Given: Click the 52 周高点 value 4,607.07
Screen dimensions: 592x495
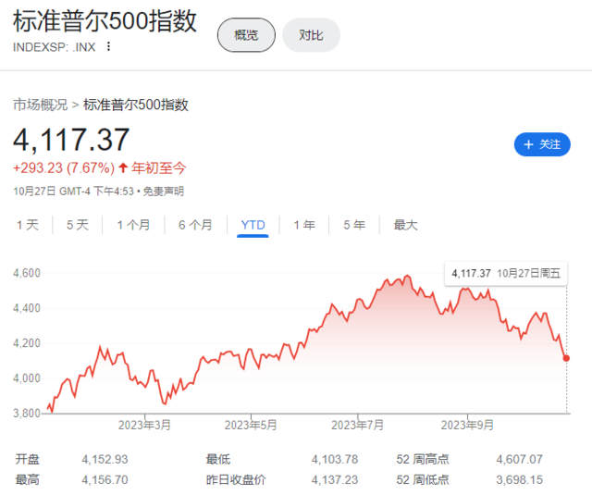Looking at the screenshot, I should 520,459.
